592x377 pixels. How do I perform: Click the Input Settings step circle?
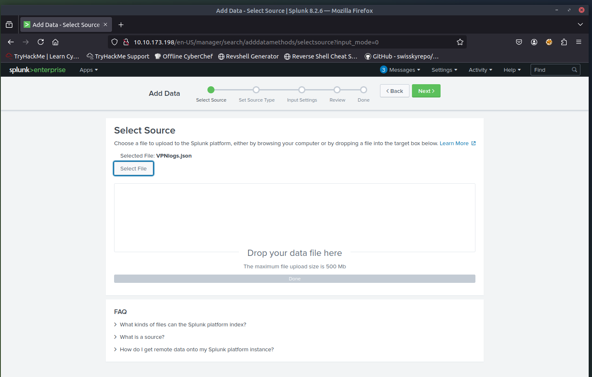pyautogui.click(x=302, y=90)
